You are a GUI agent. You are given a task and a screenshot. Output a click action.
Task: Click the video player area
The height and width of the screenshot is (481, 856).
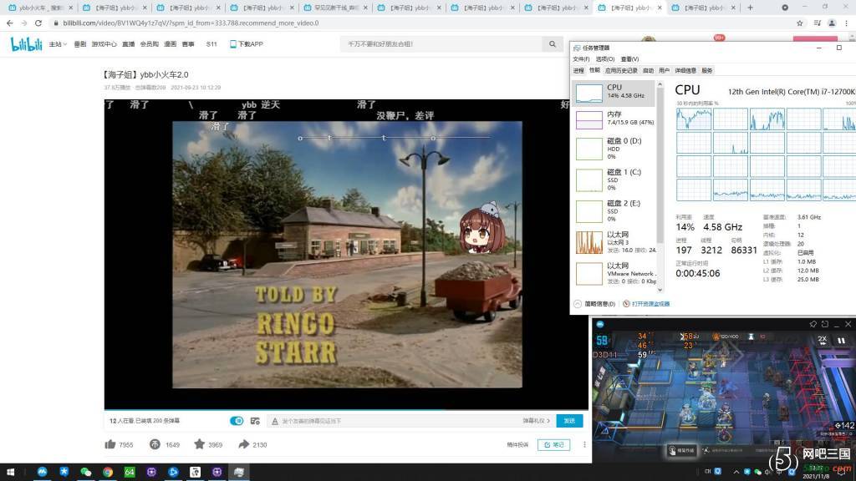[346, 254]
